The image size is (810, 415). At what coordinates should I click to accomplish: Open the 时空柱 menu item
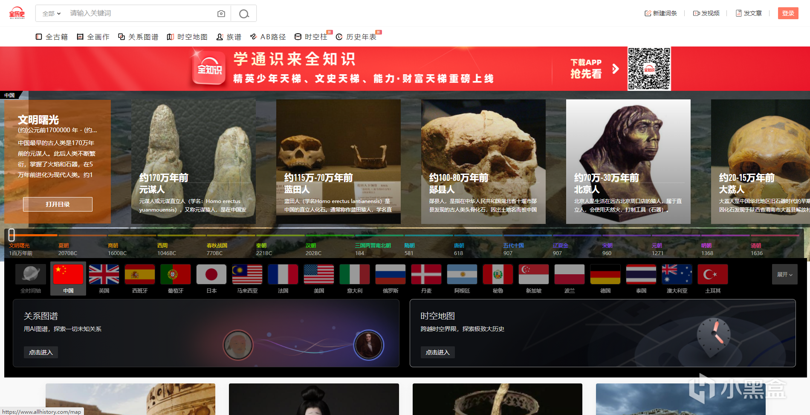pos(311,37)
